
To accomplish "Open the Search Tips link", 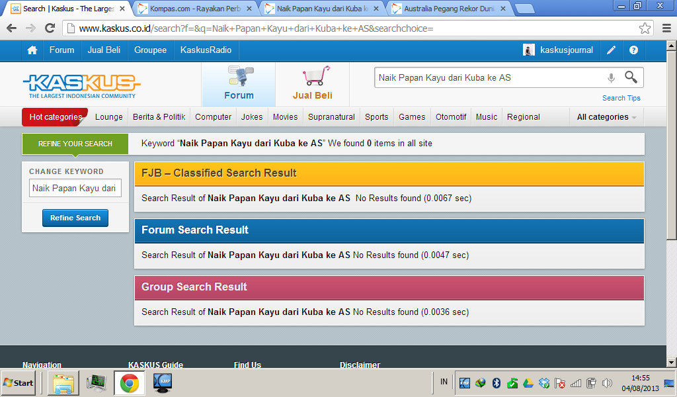I will click(x=621, y=98).
